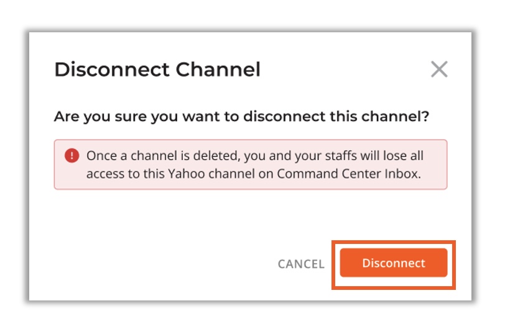Confirm with the orange Disconnect button
Viewport: 505px width, 329px height.
click(x=394, y=263)
